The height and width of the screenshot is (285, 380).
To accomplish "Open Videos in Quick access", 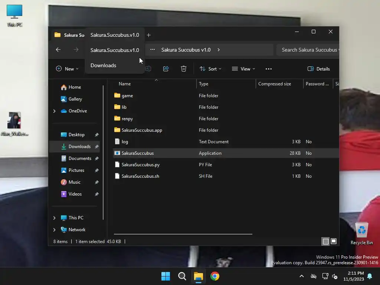I will [75, 194].
